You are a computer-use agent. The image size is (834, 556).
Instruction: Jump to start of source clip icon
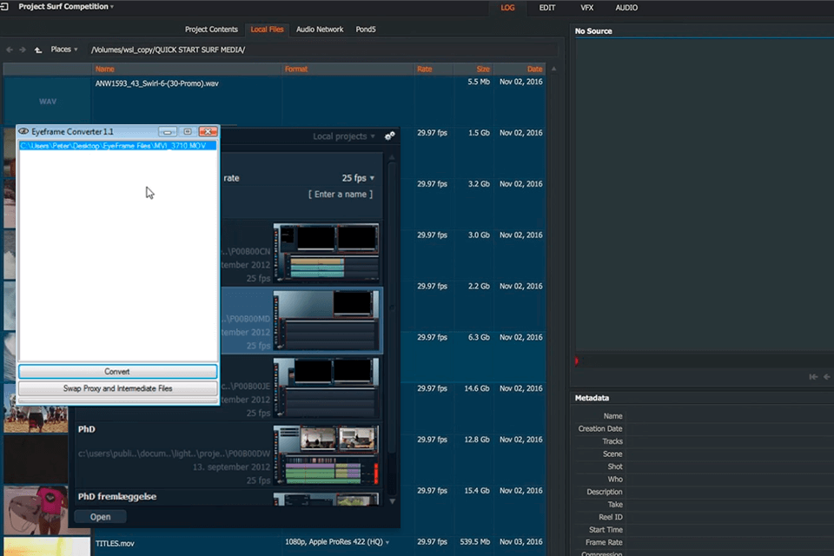point(813,377)
